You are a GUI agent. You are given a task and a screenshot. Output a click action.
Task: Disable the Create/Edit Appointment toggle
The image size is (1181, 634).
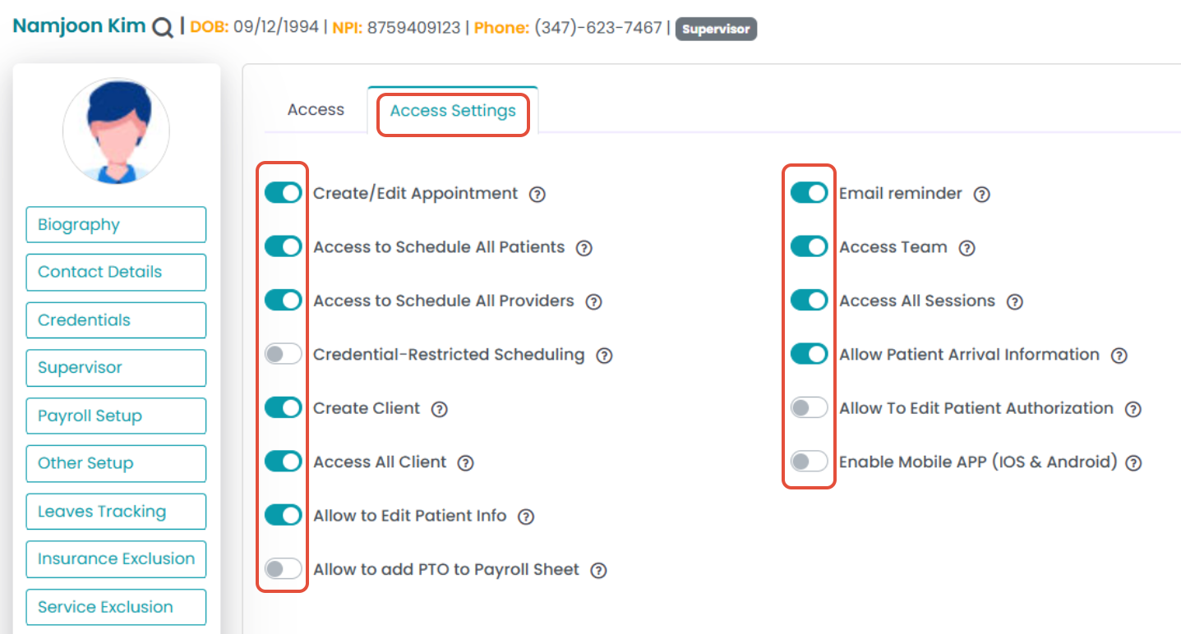click(284, 194)
